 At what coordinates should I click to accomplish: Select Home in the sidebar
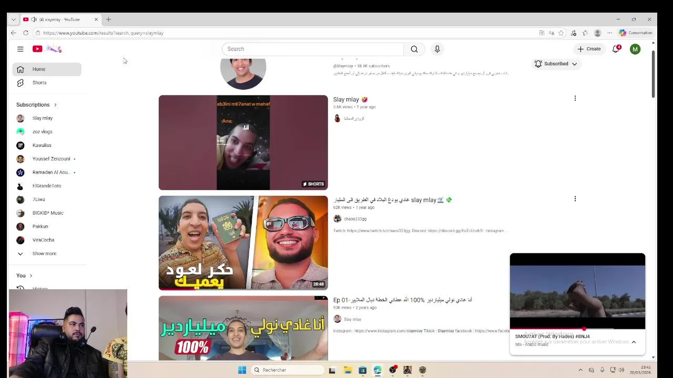click(x=47, y=69)
